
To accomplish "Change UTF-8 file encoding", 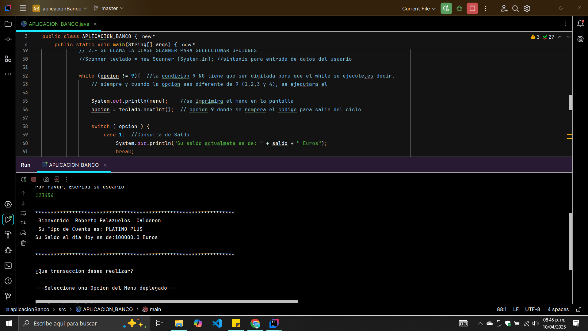I will pos(533,309).
